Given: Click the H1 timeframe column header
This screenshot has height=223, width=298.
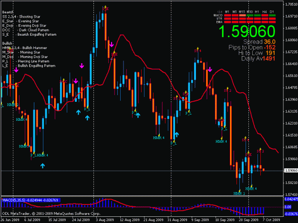Looking at the screenshot, I should click(x=257, y=12).
